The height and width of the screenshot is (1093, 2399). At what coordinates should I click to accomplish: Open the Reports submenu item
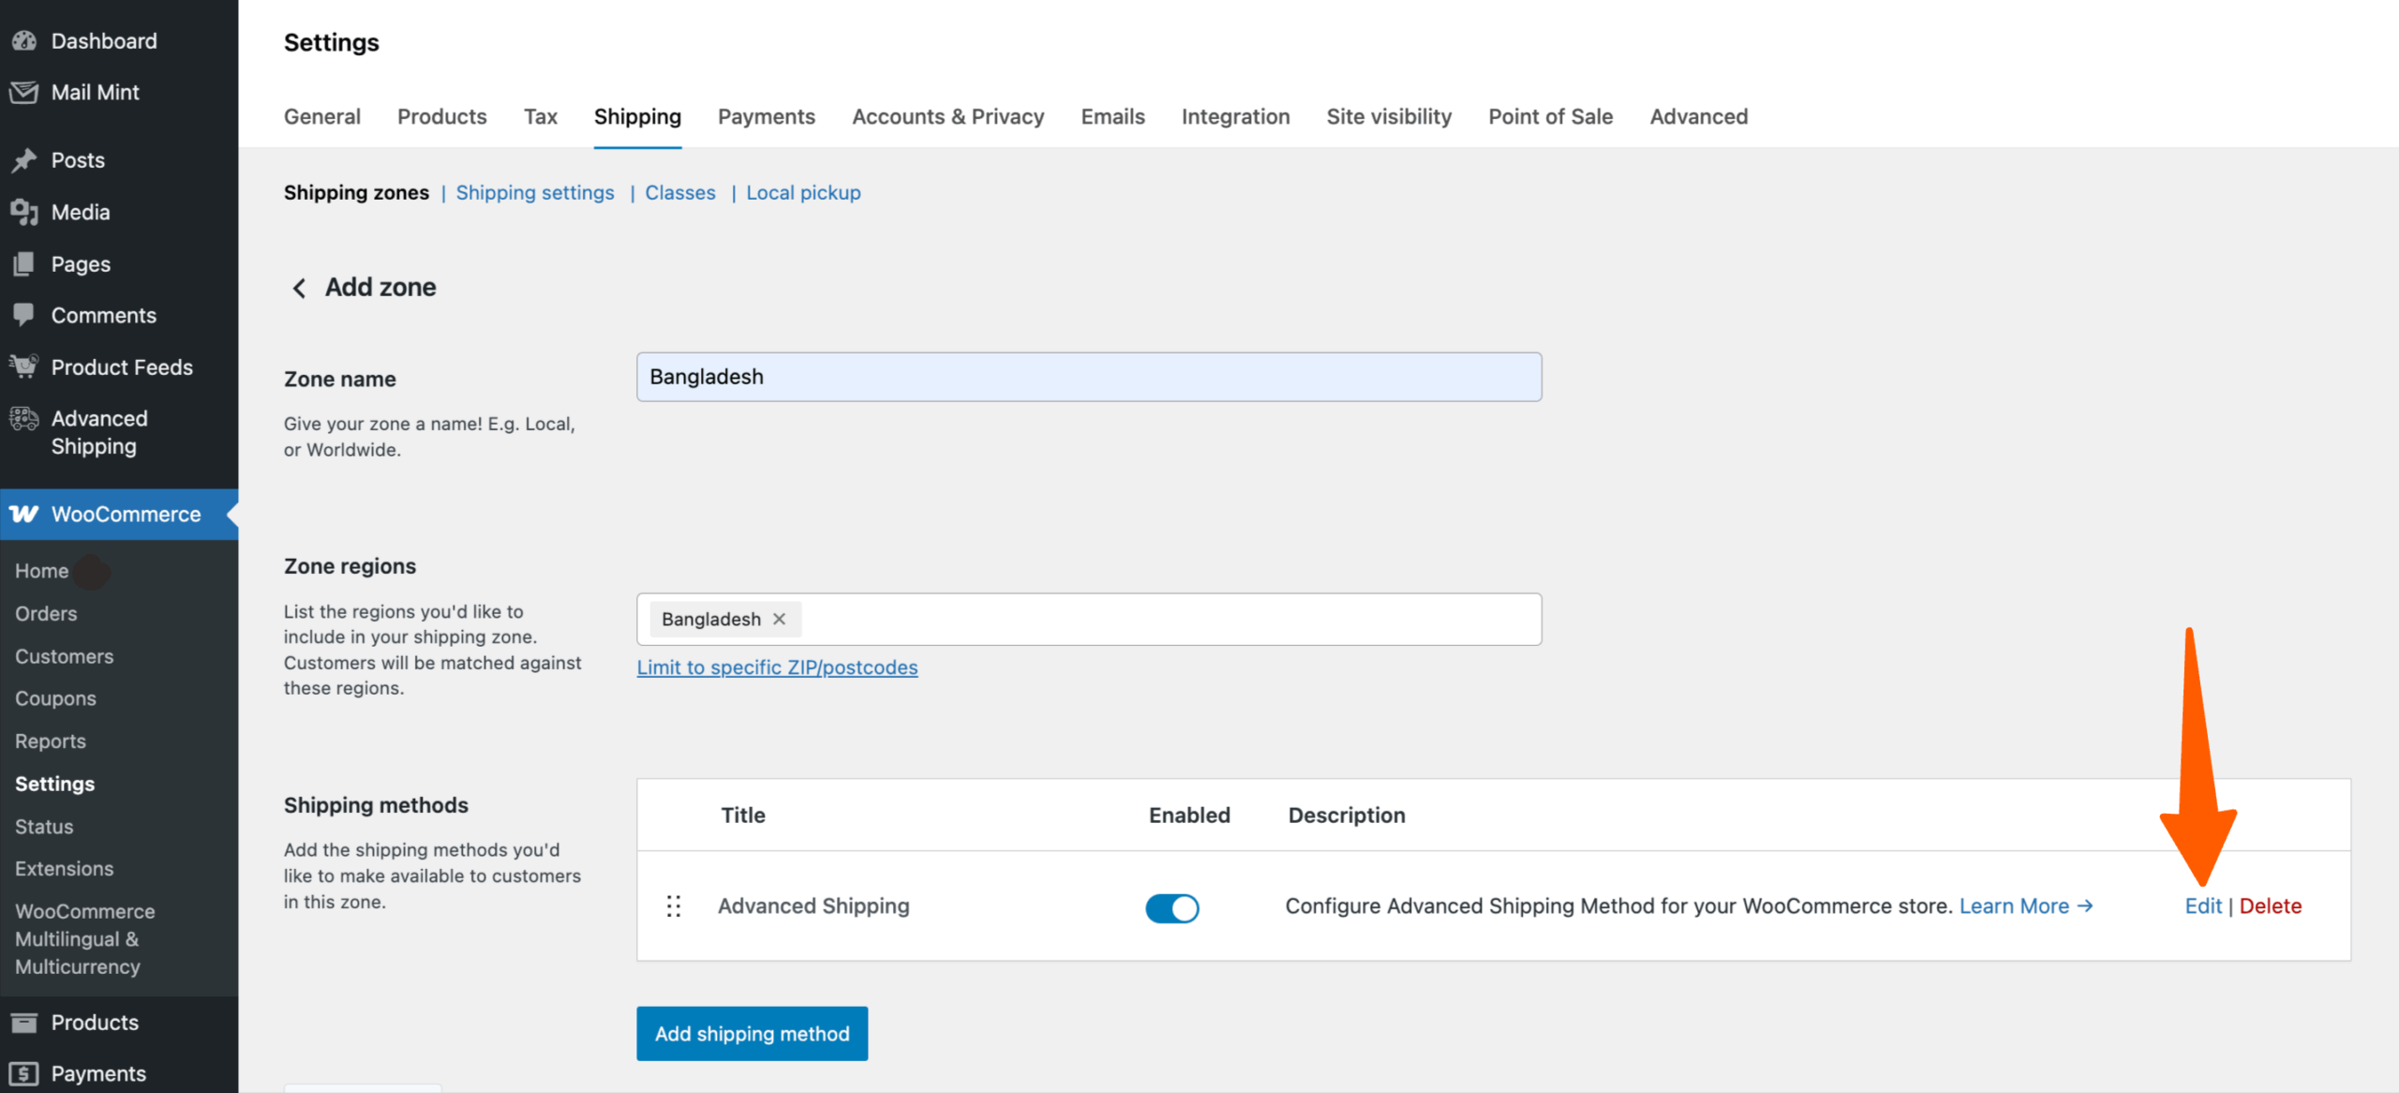point(51,741)
